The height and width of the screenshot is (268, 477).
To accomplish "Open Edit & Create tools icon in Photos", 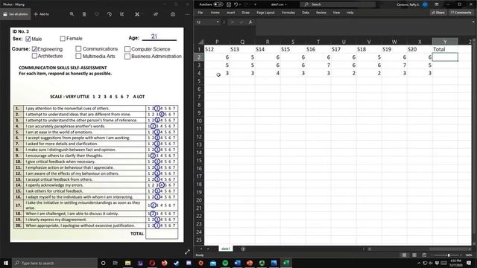I will [x=137, y=14].
